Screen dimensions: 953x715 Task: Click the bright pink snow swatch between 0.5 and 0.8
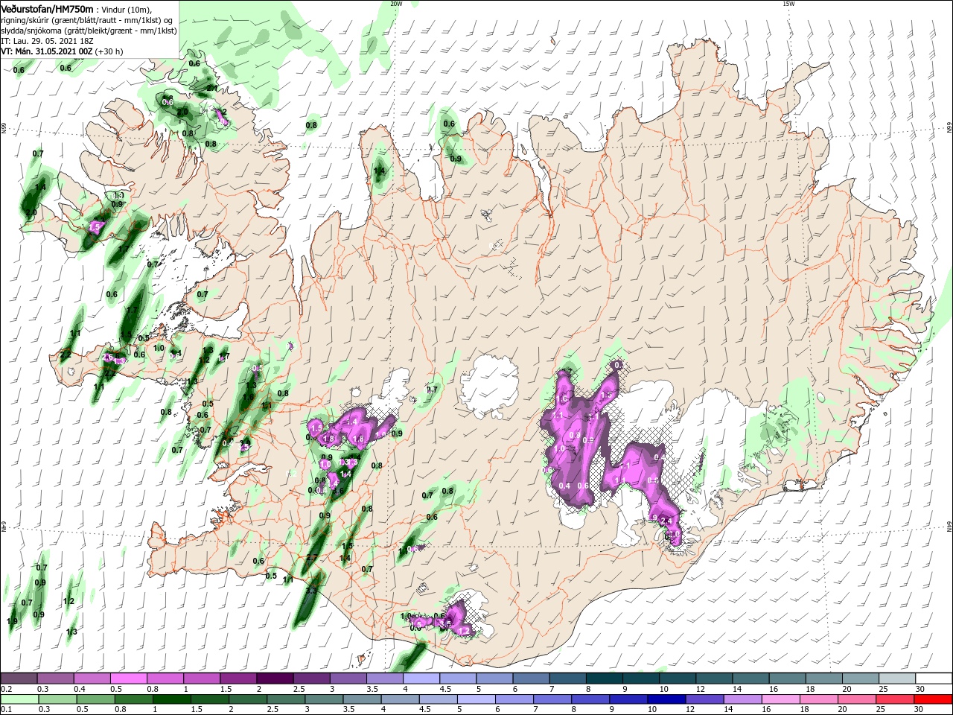tap(128, 679)
